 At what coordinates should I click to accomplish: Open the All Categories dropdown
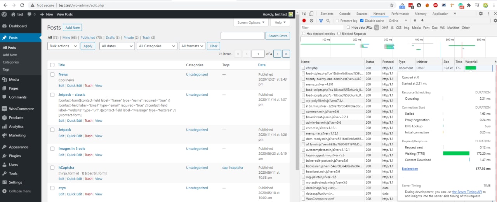157,46
